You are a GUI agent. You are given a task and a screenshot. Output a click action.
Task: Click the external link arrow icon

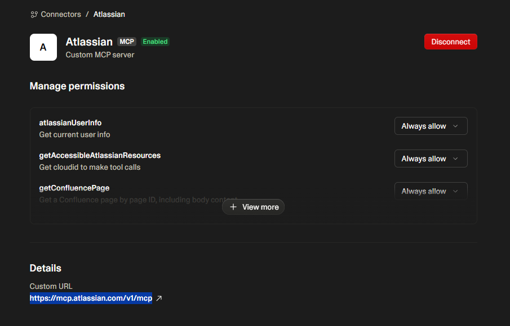pos(159,298)
